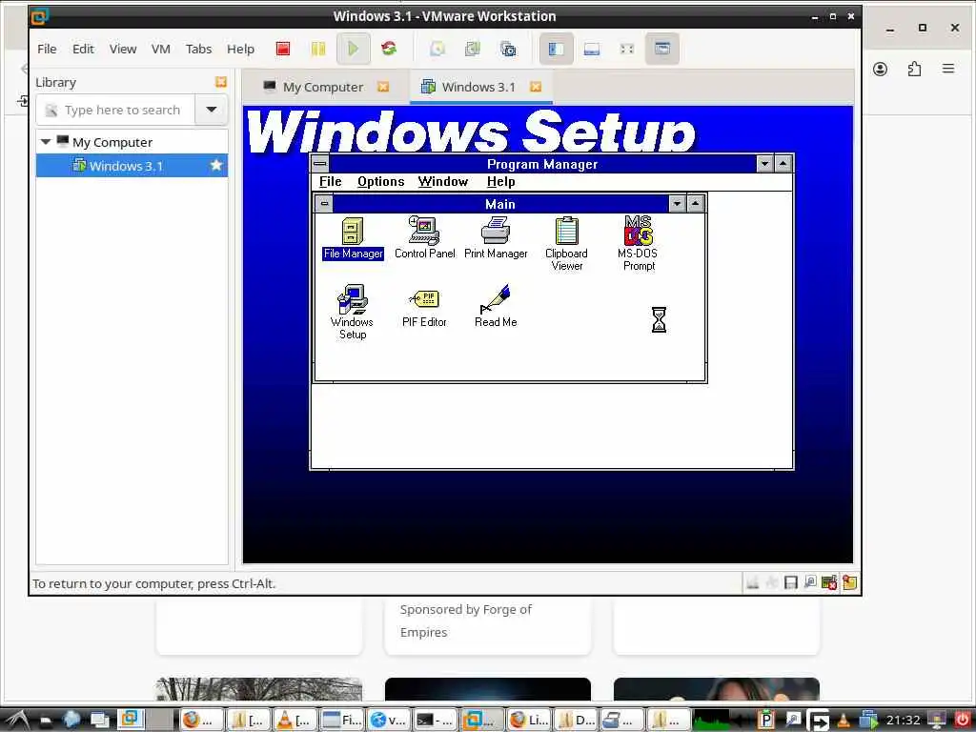Maximize the Main group window
The width and height of the screenshot is (976, 732).
coord(695,204)
